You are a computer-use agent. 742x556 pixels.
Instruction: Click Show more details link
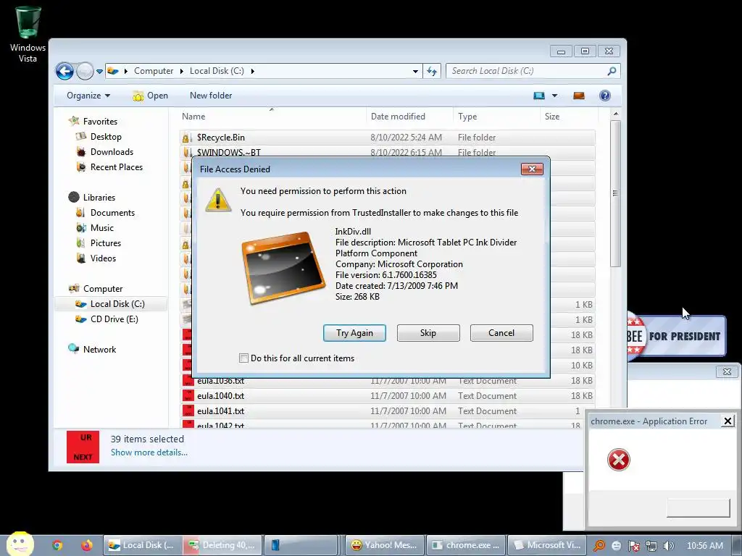pyautogui.click(x=149, y=452)
